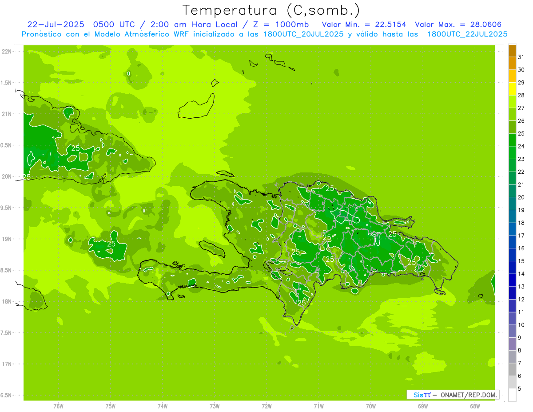
Task: Pick the yellow color bar segment between 28 and 29
Action: pyautogui.click(x=512, y=89)
